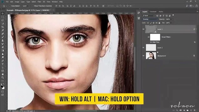Enable Show Transform Controls checkbox
This screenshot has height=112, width=199.
click(33, 6)
